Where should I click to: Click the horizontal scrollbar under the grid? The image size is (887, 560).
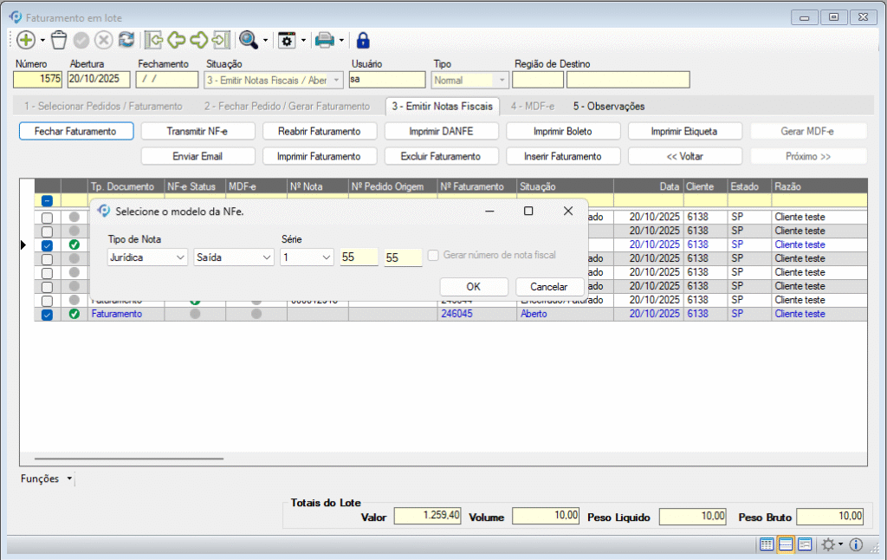pyautogui.click(x=128, y=459)
